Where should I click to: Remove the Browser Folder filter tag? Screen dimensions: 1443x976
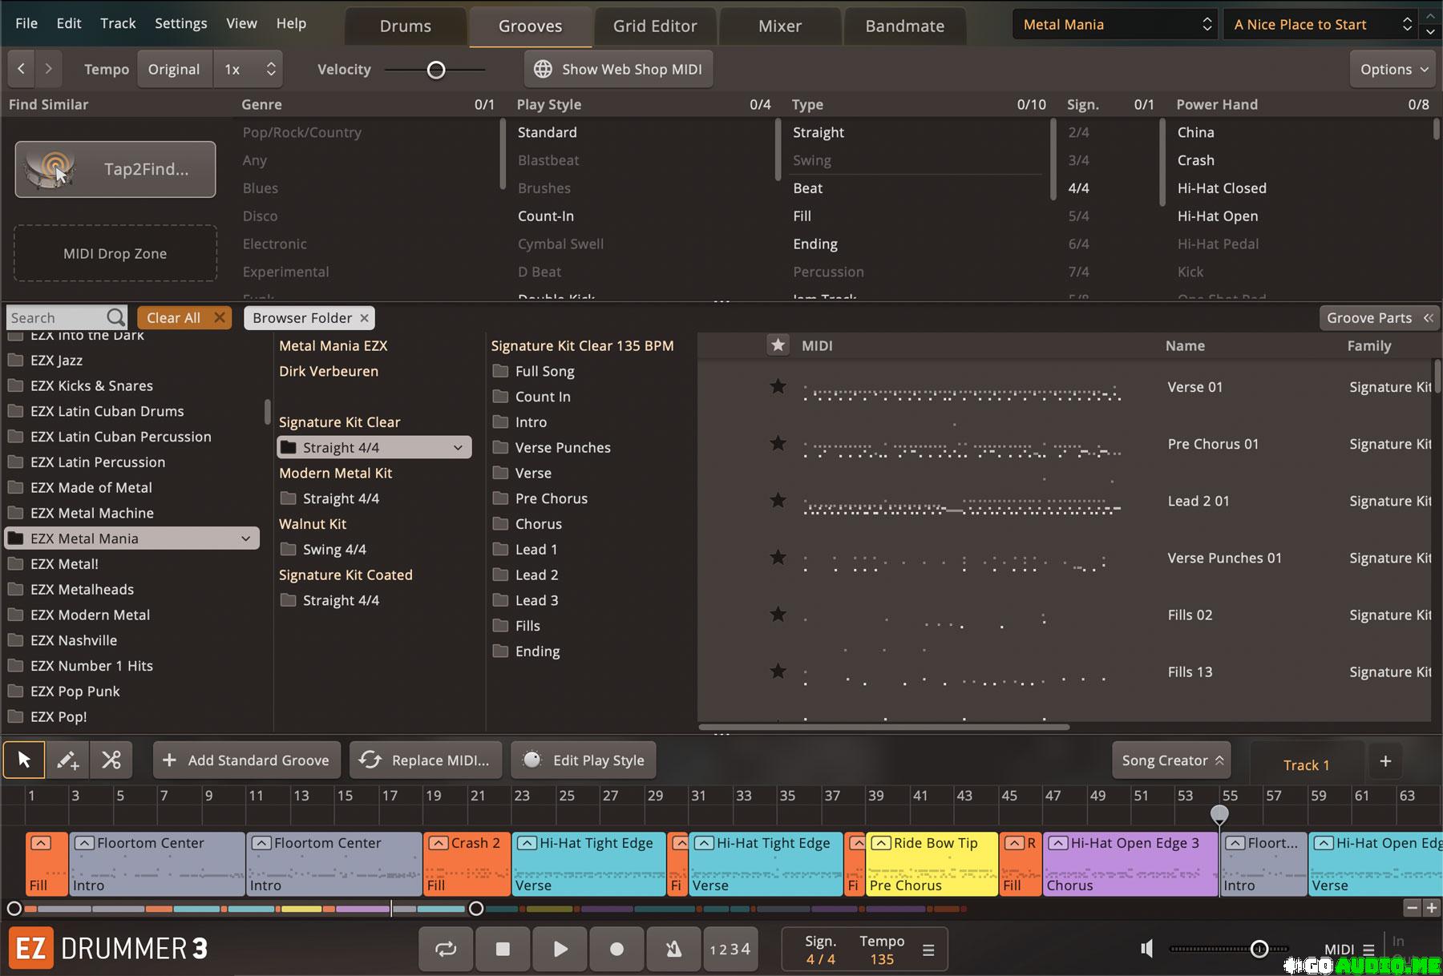[x=365, y=318]
